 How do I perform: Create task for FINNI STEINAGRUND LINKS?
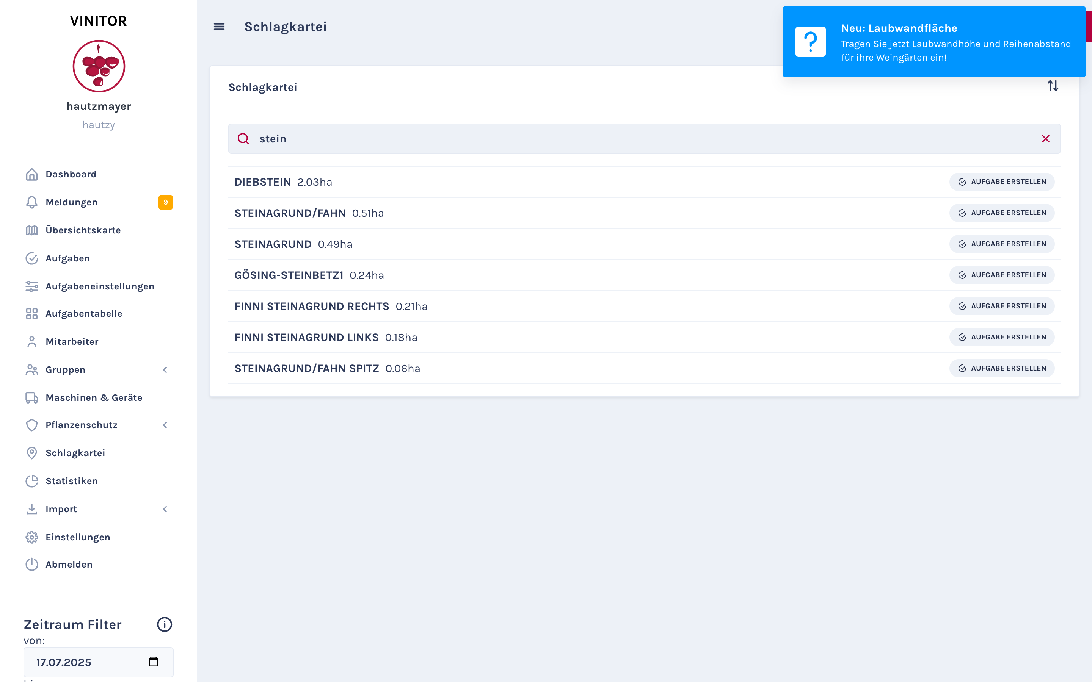coord(1002,337)
